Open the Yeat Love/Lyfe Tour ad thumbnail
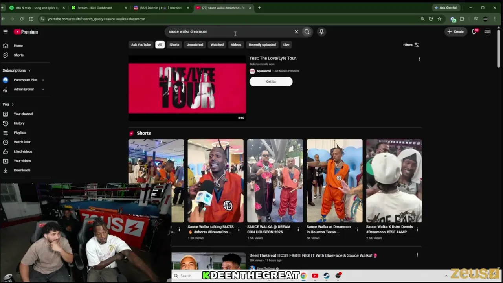 [x=187, y=88]
